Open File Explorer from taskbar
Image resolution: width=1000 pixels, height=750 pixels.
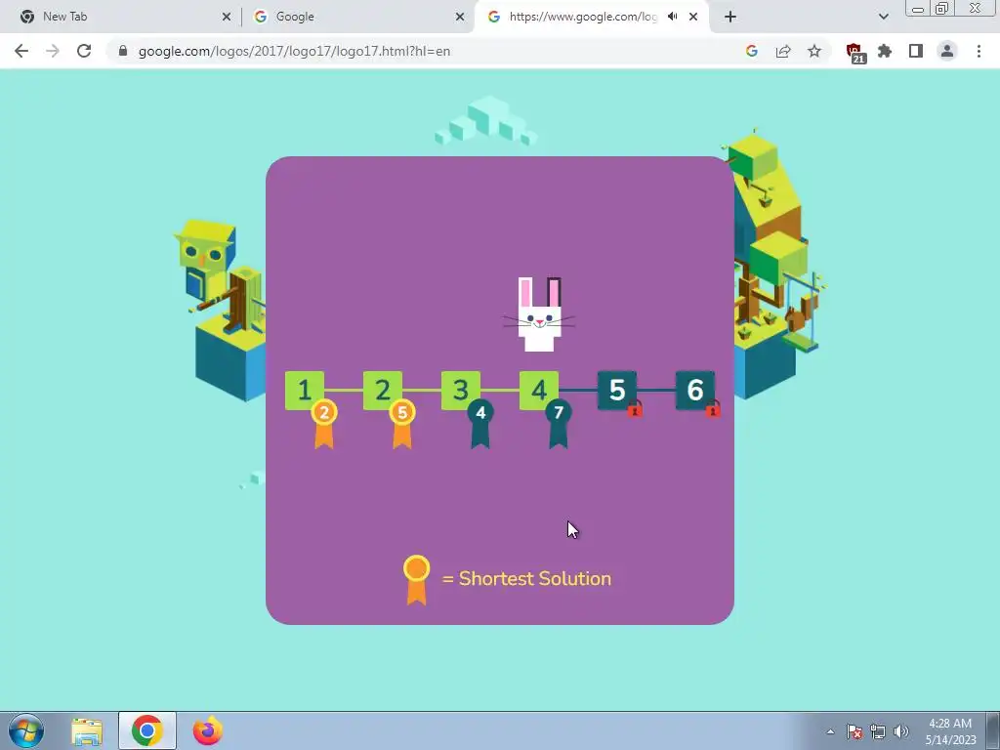(87, 730)
